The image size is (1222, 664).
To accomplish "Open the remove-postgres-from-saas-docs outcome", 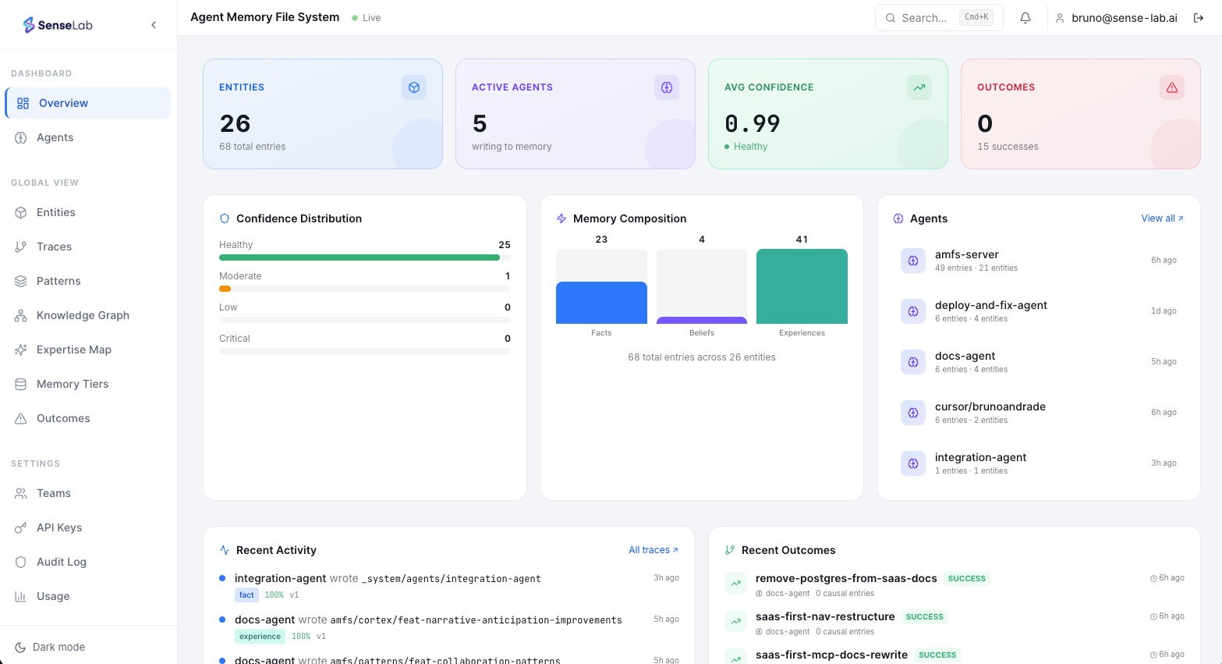I will pyautogui.click(x=845, y=578).
